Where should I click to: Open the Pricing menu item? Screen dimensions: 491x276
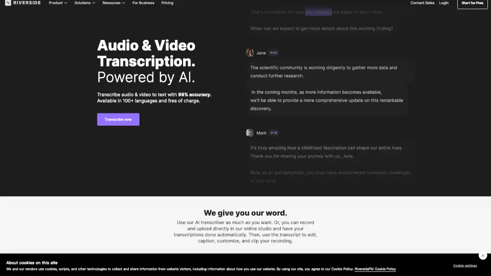pos(167,3)
